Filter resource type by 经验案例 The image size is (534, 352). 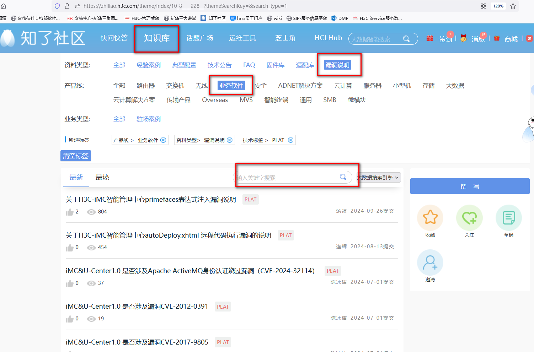pyautogui.click(x=149, y=65)
